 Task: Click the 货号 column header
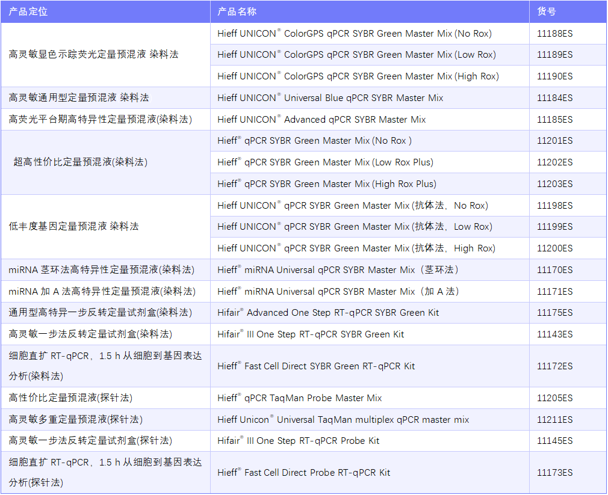pyautogui.click(x=546, y=11)
